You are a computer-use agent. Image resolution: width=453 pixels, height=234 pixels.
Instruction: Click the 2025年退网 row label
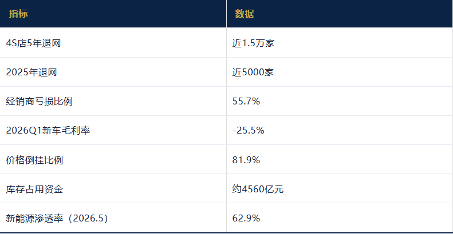31,72
